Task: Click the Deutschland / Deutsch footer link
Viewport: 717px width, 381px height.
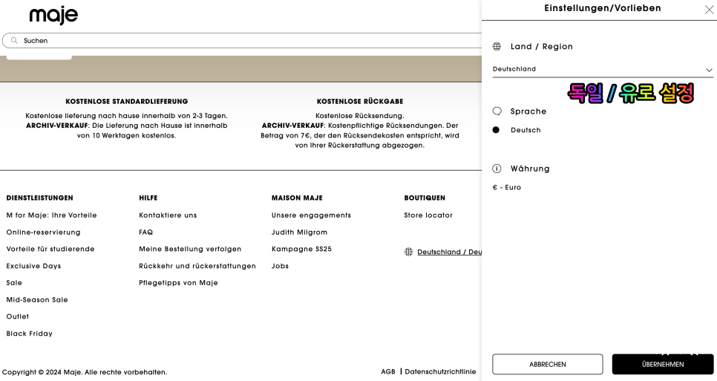Action: click(450, 252)
